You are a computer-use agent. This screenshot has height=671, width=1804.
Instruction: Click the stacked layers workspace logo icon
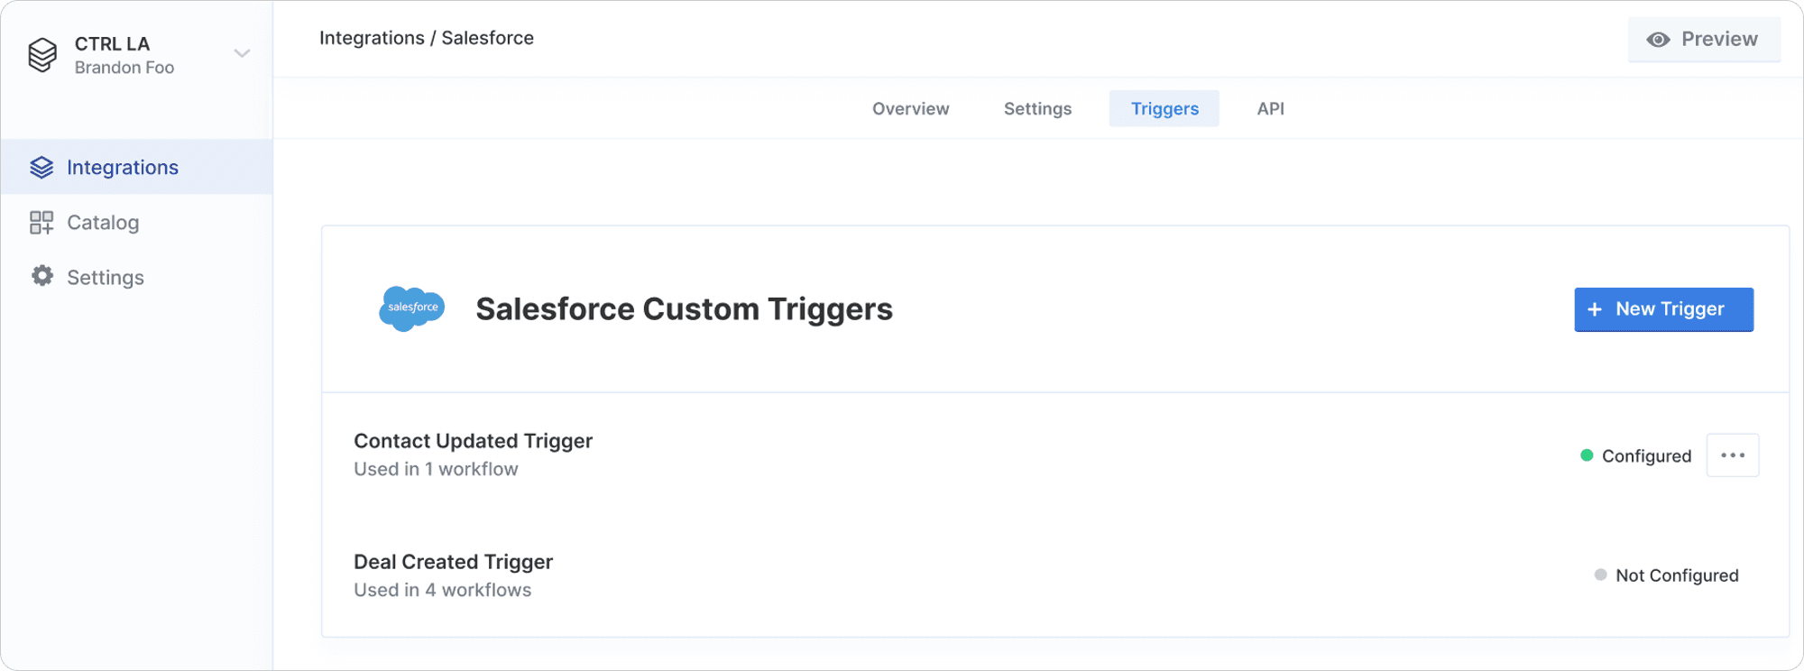click(x=42, y=55)
